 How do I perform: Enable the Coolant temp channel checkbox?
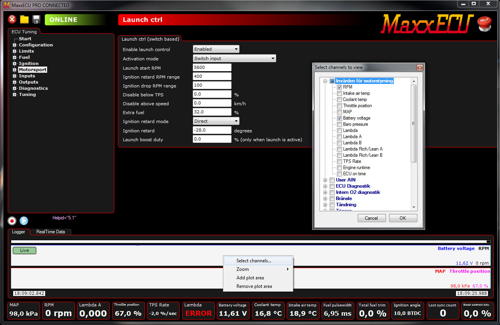click(x=339, y=99)
